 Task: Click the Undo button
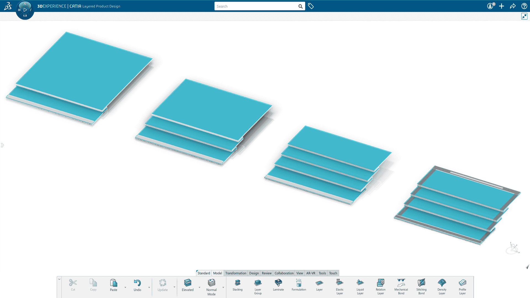(137, 285)
